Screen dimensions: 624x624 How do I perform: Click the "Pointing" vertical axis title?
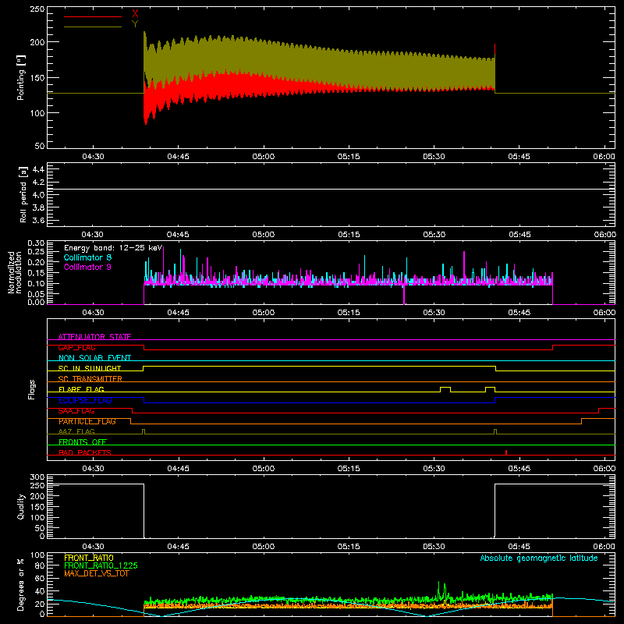pos(21,77)
